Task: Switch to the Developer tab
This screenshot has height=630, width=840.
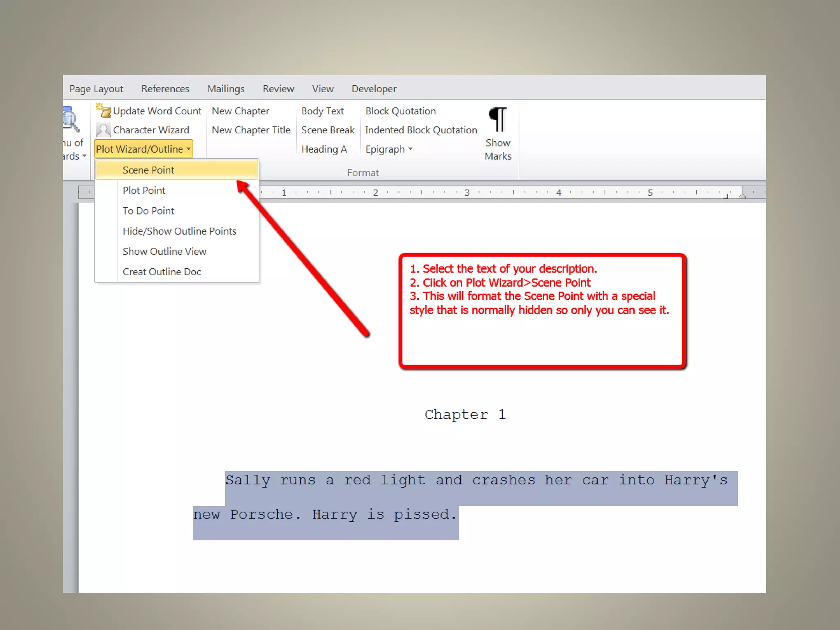Action: tap(374, 89)
